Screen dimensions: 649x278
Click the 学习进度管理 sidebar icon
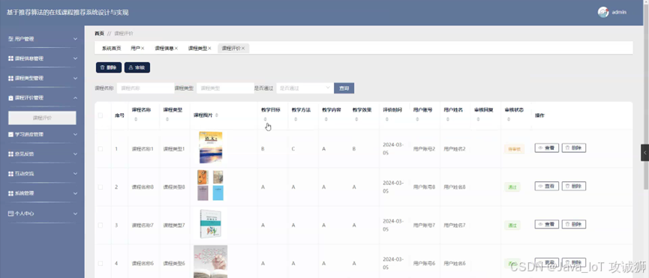tap(11, 134)
